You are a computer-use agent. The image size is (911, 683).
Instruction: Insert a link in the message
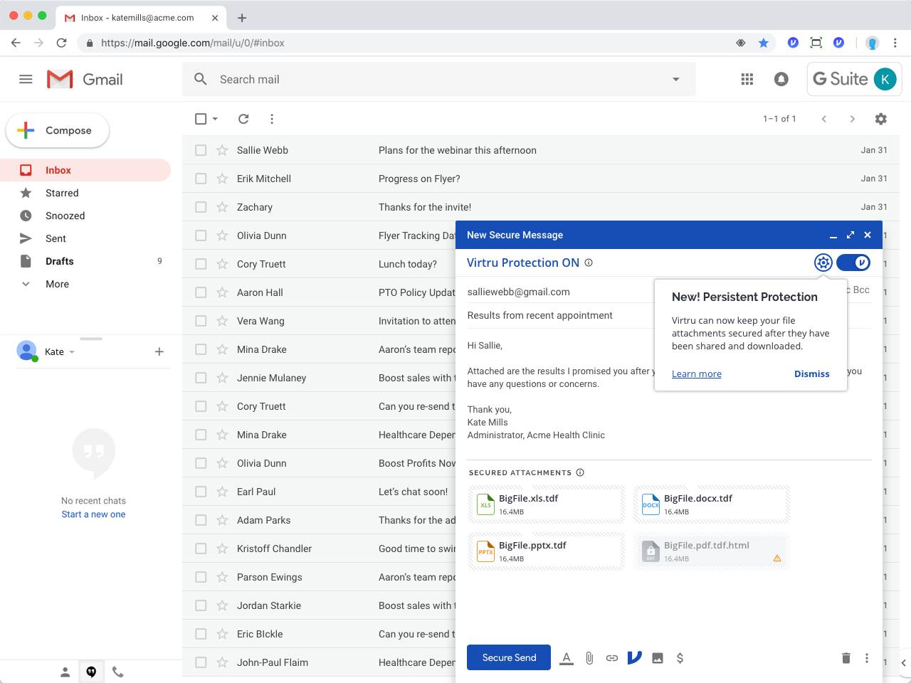pyautogui.click(x=612, y=658)
